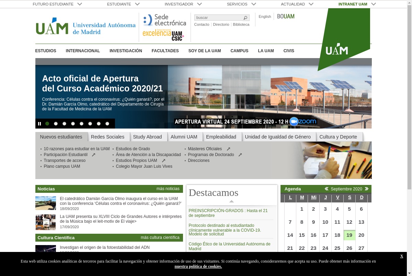Open the Sede electrónica logo link
The image size is (412, 276).
164,20
